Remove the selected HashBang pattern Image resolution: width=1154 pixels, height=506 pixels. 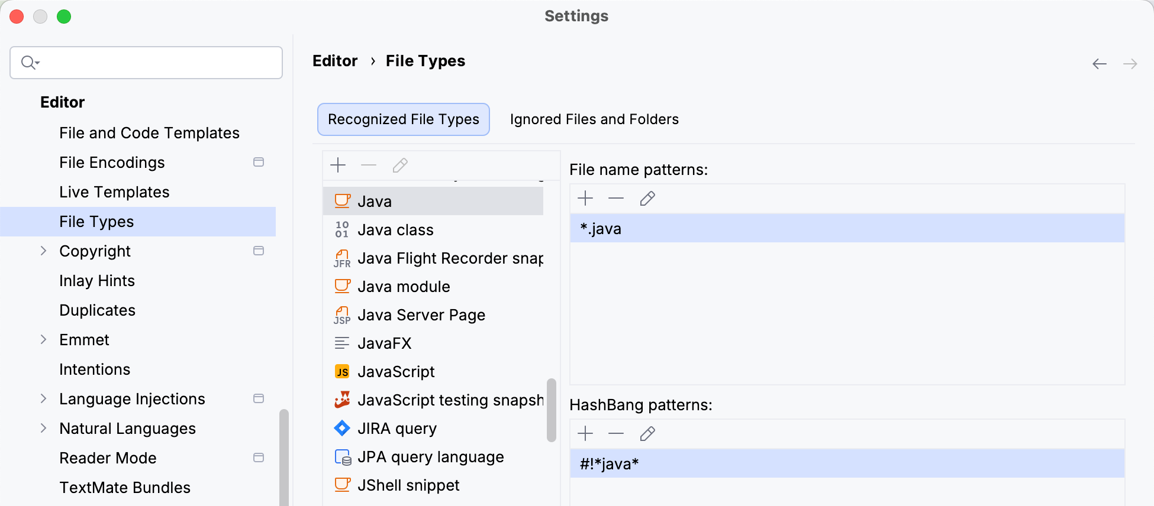tap(616, 433)
